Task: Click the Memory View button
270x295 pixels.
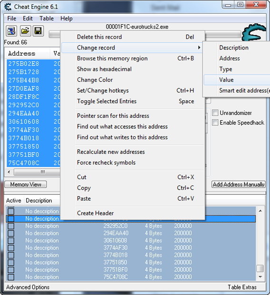Action: click(x=26, y=184)
